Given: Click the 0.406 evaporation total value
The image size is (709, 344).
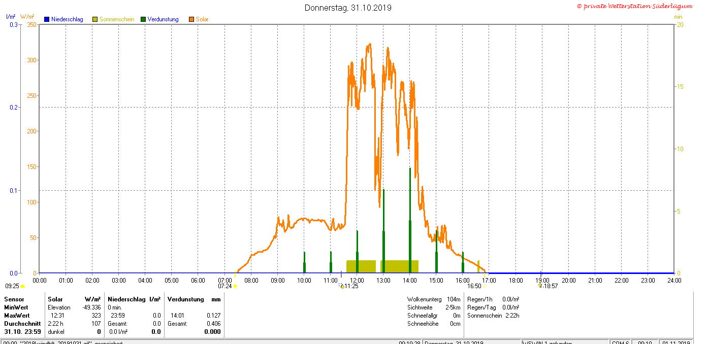Looking at the screenshot, I should click(x=213, y=324).
